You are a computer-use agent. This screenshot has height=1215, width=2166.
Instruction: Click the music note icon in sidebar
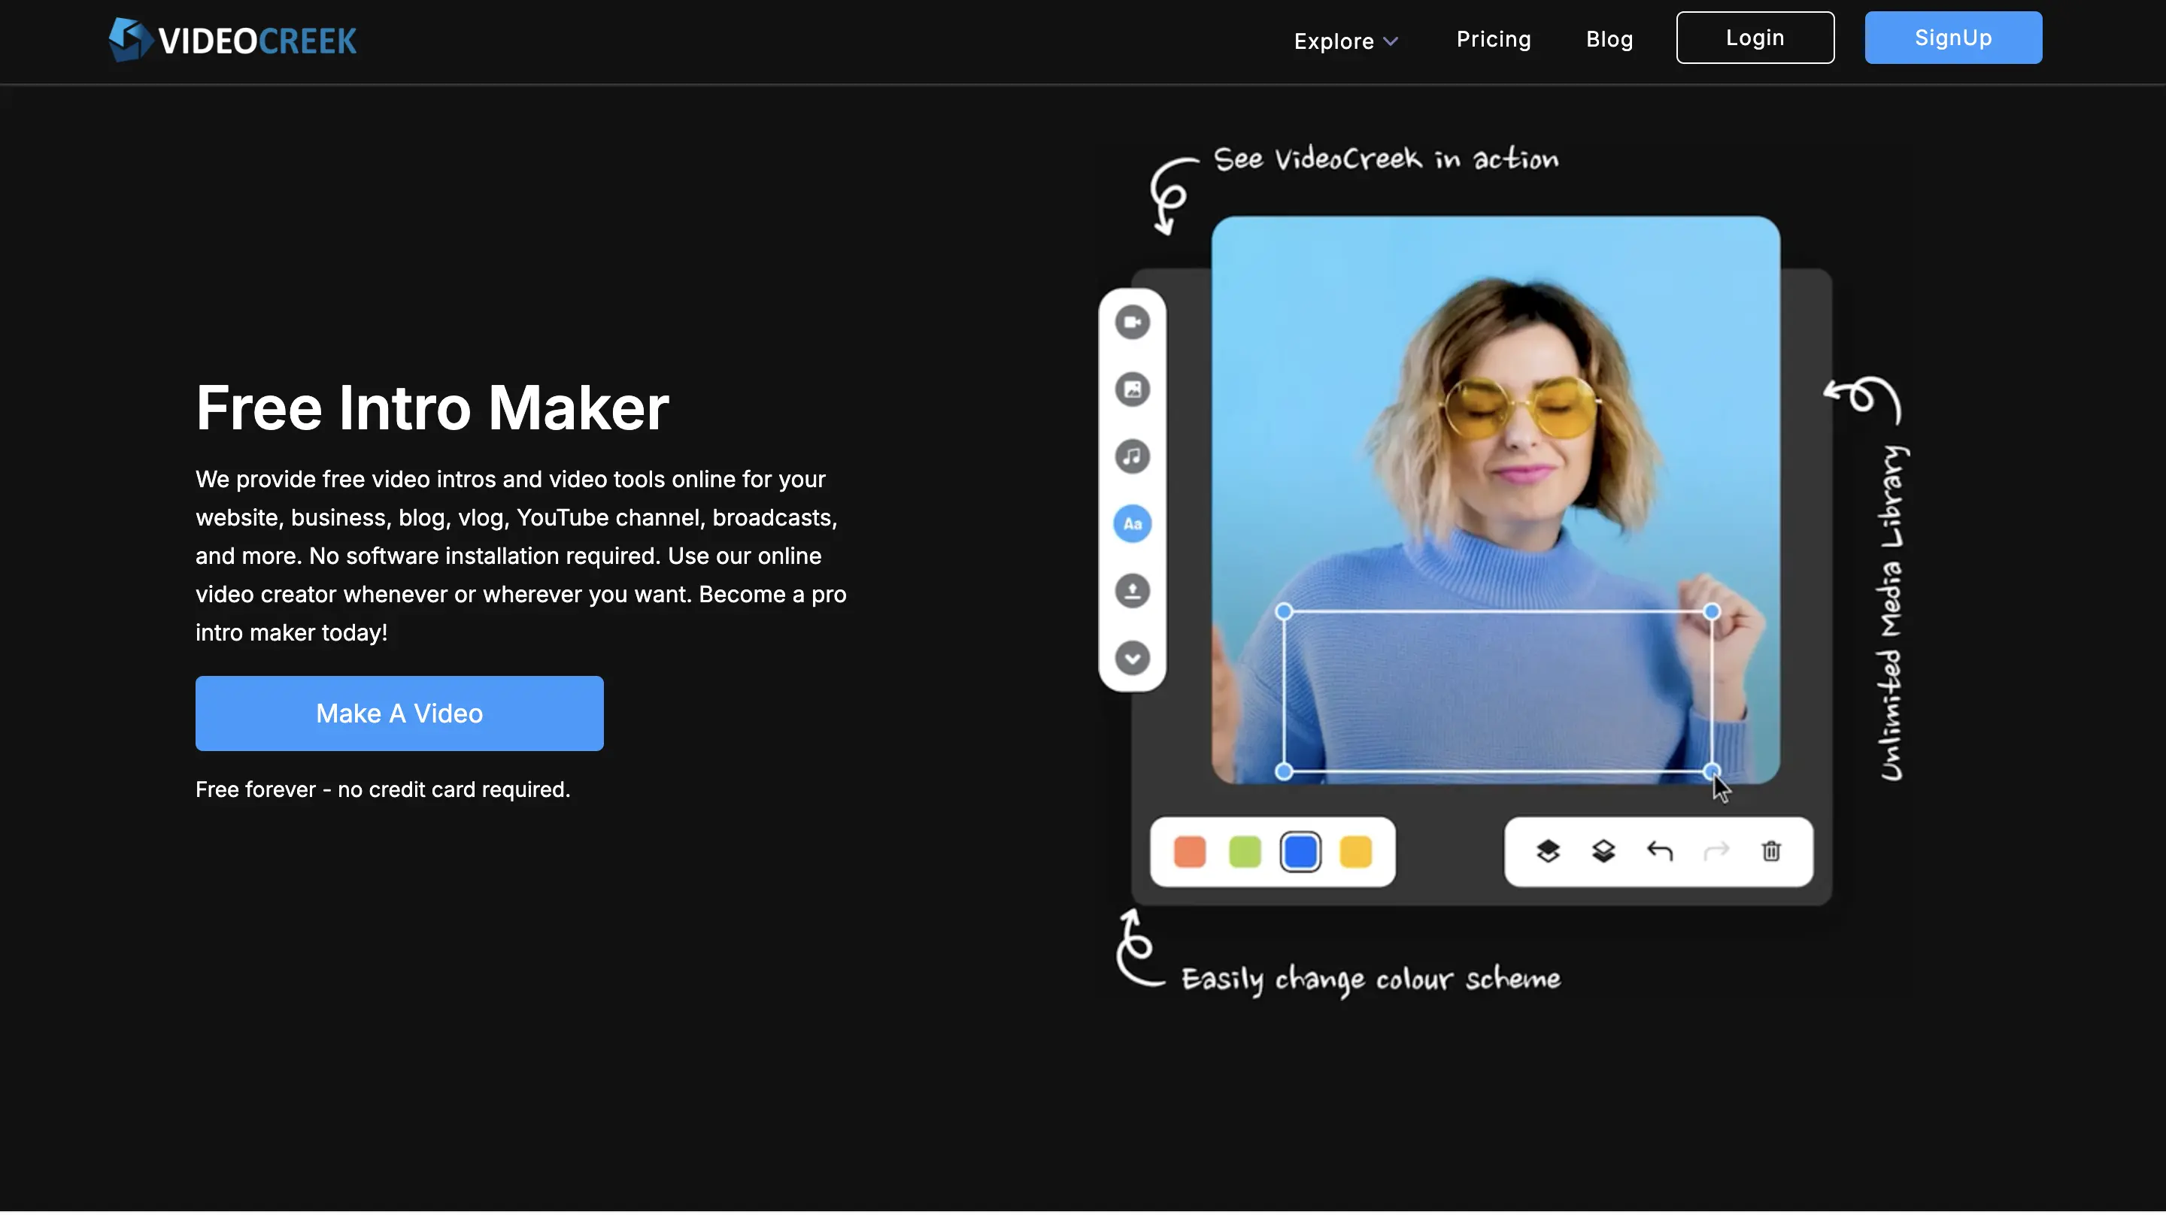coord(1132,455)
